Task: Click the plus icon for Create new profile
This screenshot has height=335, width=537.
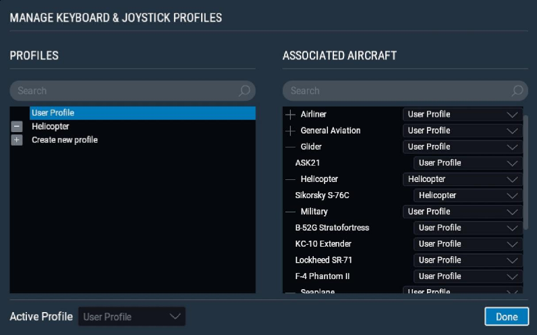Action: click(x=17, y=140)
